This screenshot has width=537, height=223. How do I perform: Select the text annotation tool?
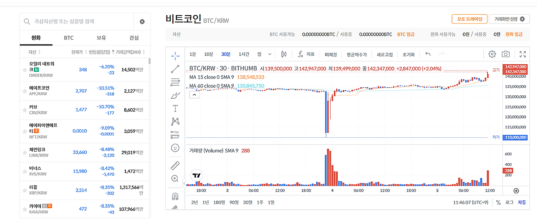tap(175, 108)
